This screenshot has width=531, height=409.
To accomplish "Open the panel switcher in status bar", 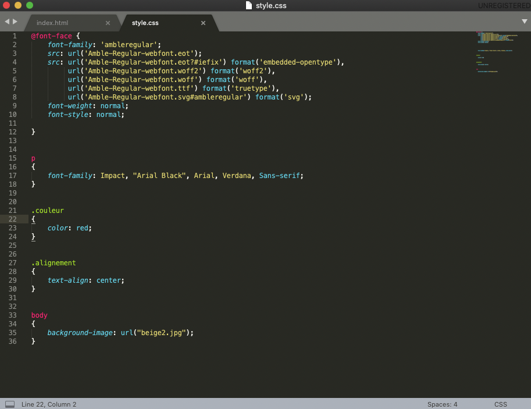I will tap(10, 404).
